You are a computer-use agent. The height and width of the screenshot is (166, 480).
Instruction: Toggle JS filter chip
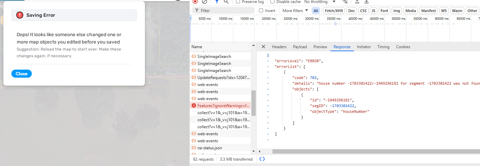click(x=373, y=11)
